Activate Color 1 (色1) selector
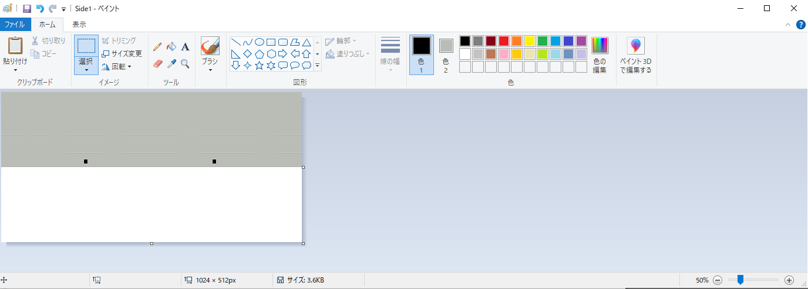Image resolution: width=808 pixels, height=289 pixels. point(422,55)
